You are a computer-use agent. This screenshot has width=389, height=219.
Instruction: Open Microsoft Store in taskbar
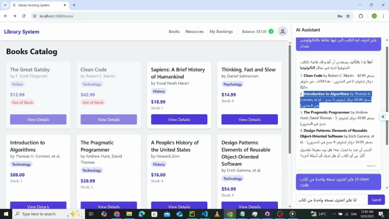(154, 214)
